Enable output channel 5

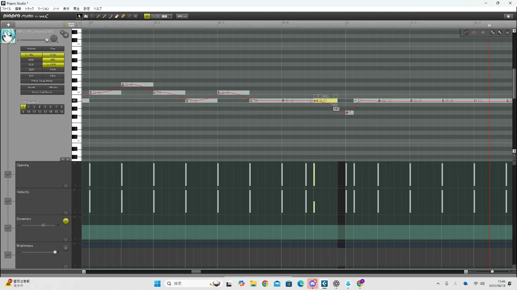click(45, 107)
